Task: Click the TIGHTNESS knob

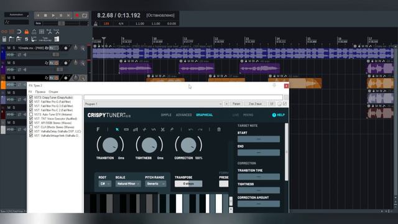Action: pos(149,145)
